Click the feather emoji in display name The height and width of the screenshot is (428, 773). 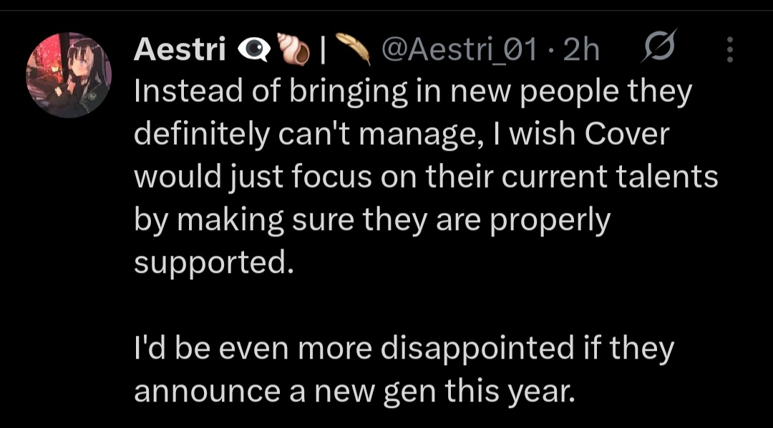(353, 48)
